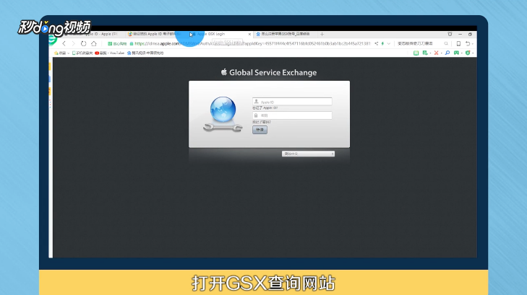The image size is (527, 295).
Task: Click the browser forward arrow
Action: coord(73,43)
